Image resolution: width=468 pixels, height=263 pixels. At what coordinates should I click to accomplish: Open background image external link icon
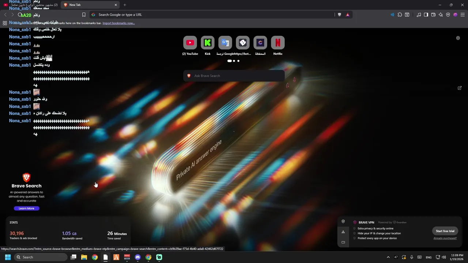point(460,88)
